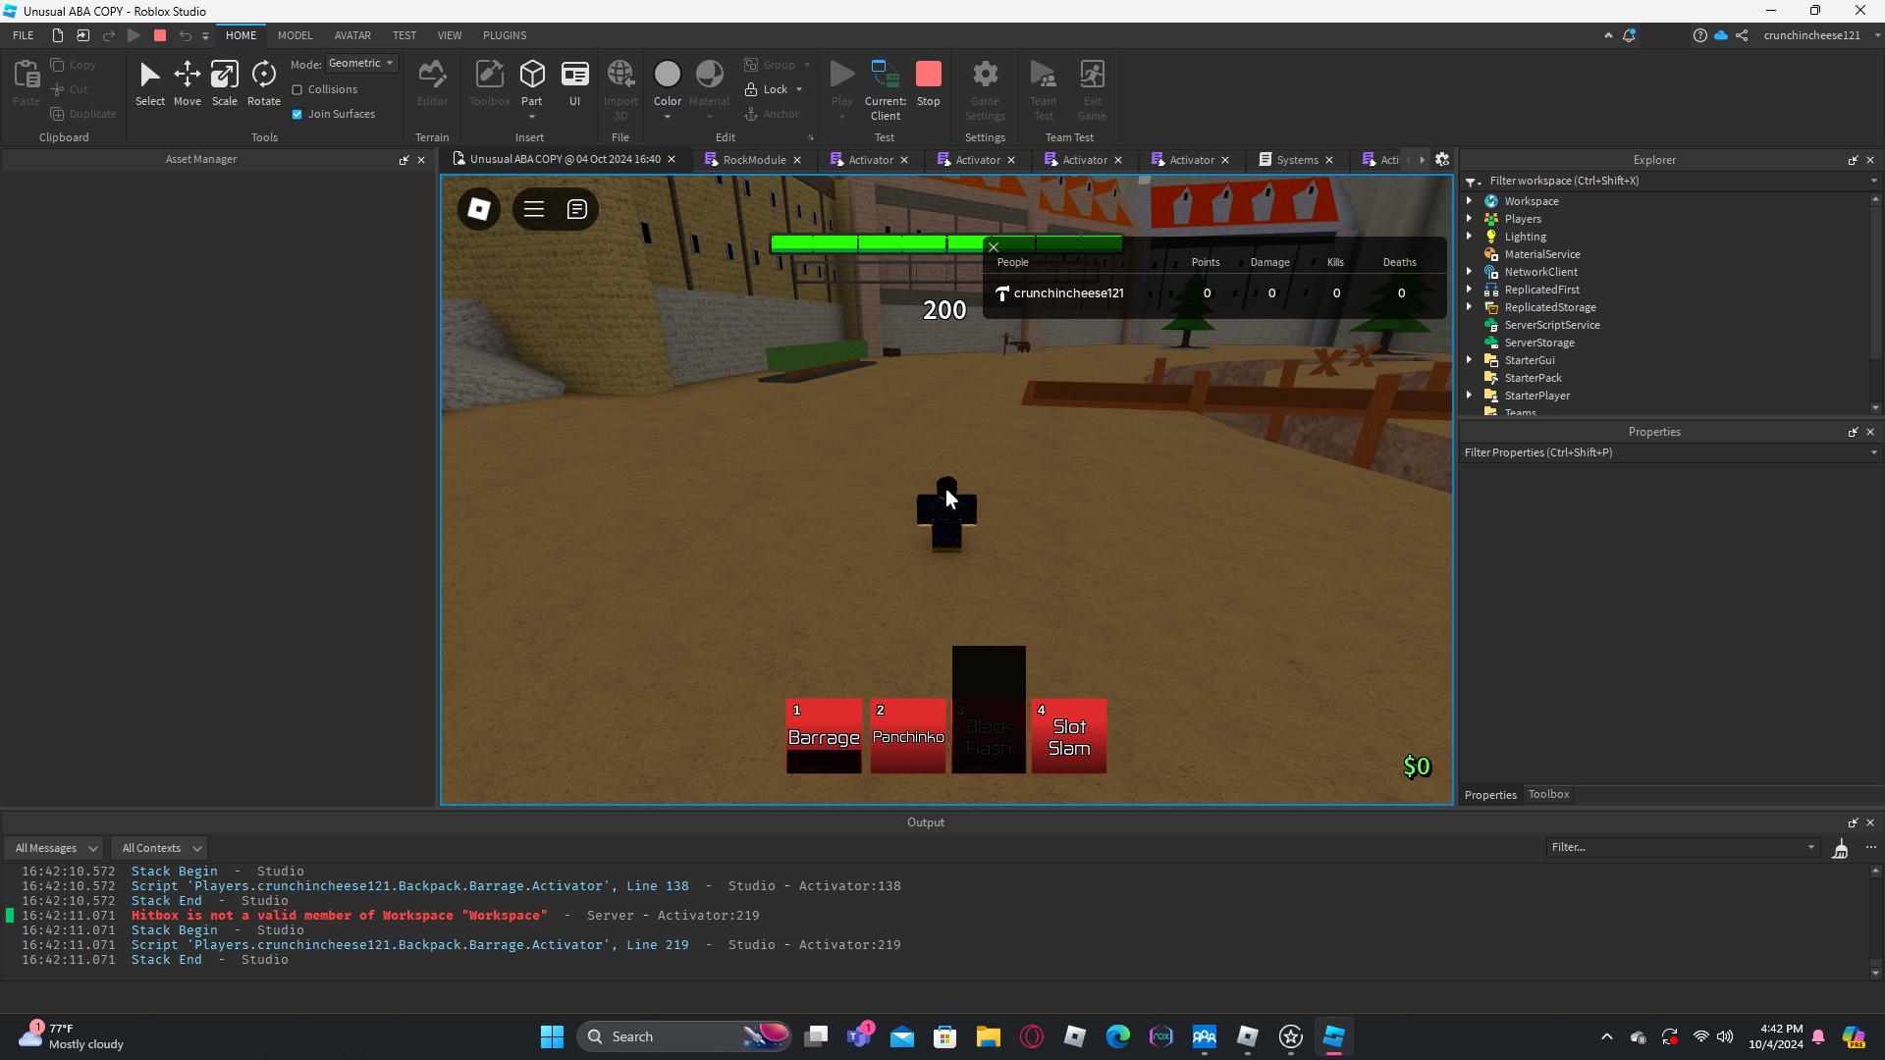Expand the Workspace tree node
The height and width of the screenshot is (1060, 1885).
point(1470,201)
